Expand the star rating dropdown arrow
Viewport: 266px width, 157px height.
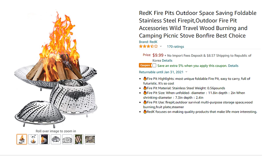tap(161, 46)
